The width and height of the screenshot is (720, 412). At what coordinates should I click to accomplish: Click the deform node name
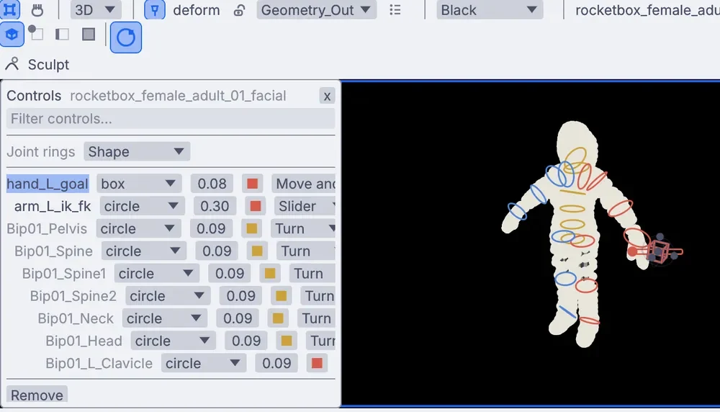(x=196, y=10)
